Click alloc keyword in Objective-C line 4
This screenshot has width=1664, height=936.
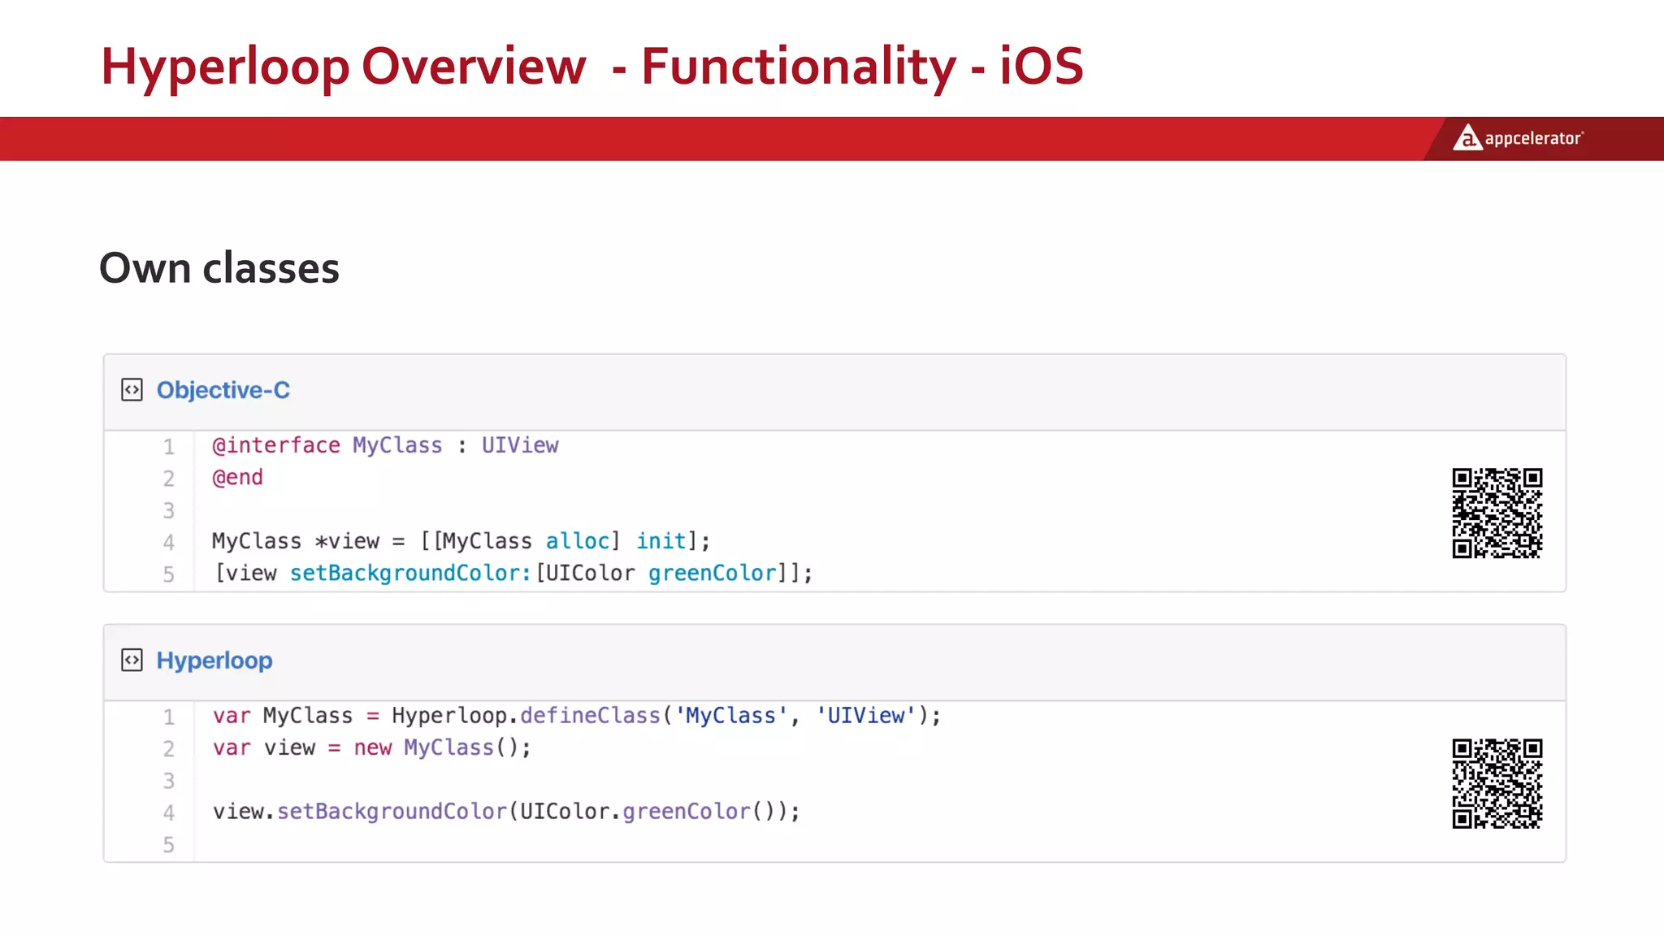tap(577, 541)
